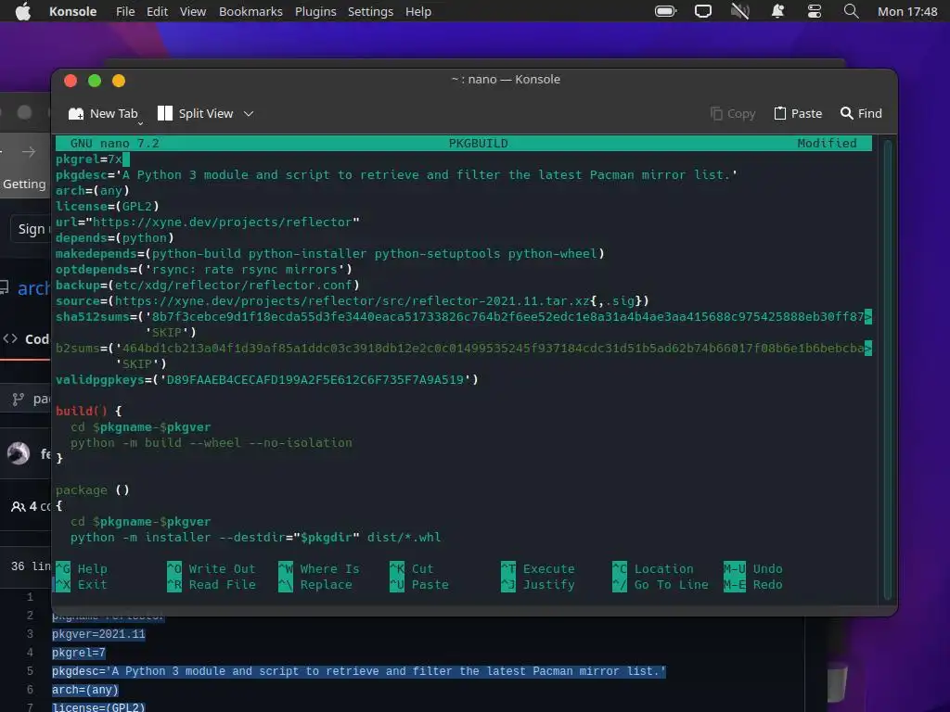Open the Help menu
Image resolution: width=950 pixels, height=712 pixels.
point(418,11)
